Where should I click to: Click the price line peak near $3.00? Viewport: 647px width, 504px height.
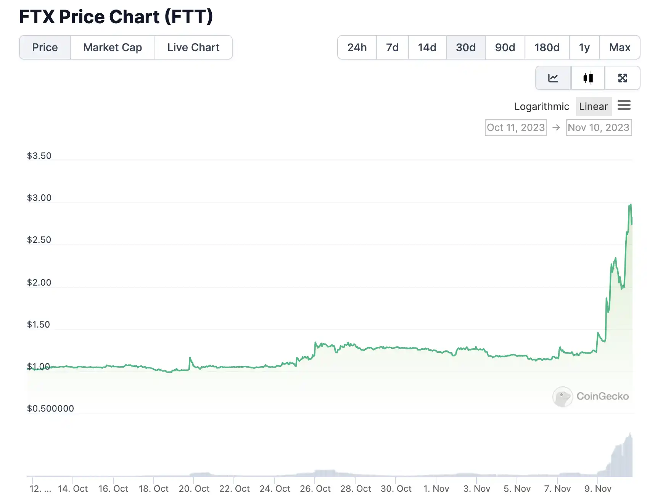pyautogui.click(x=631, y=205)
